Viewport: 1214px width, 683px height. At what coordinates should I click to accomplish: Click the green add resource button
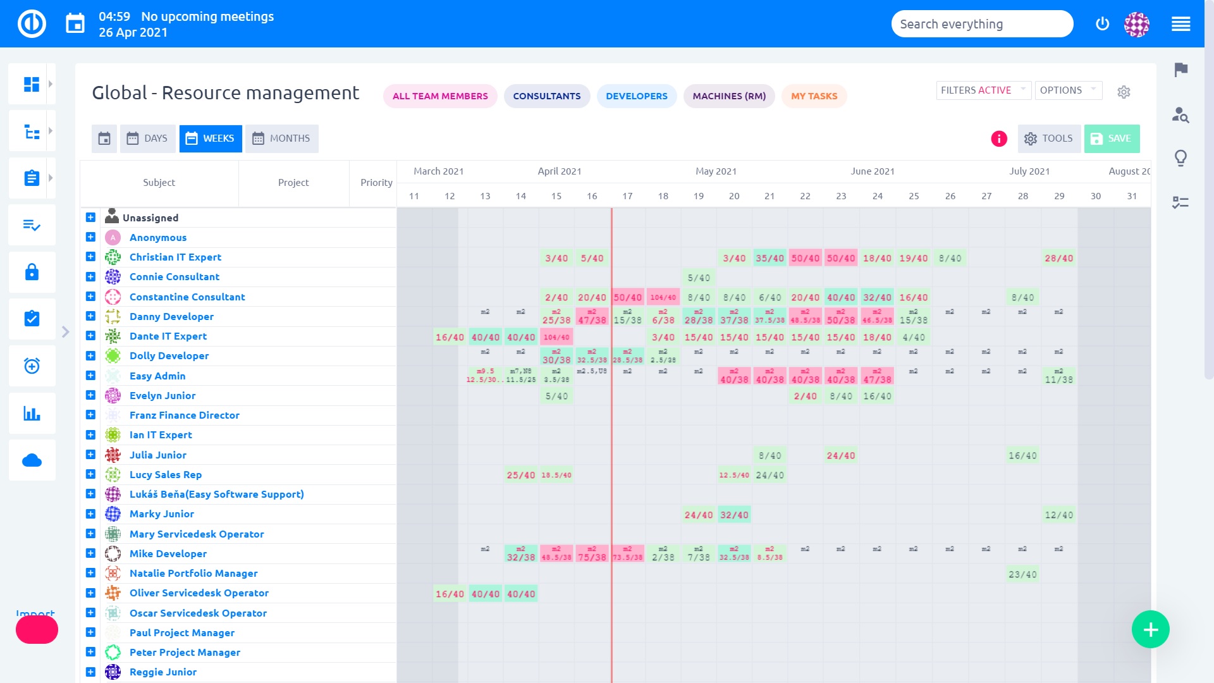coord(1151,630)
